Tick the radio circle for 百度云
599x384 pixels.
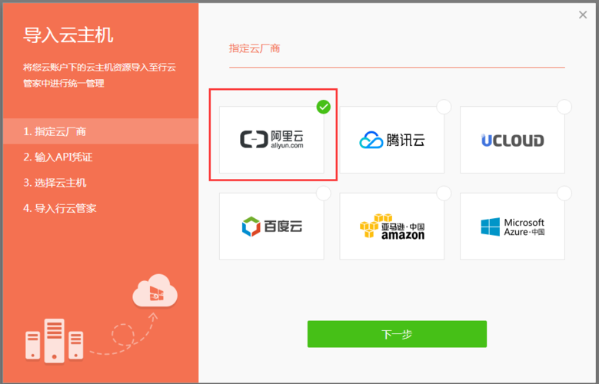click(x=324, y=194)
